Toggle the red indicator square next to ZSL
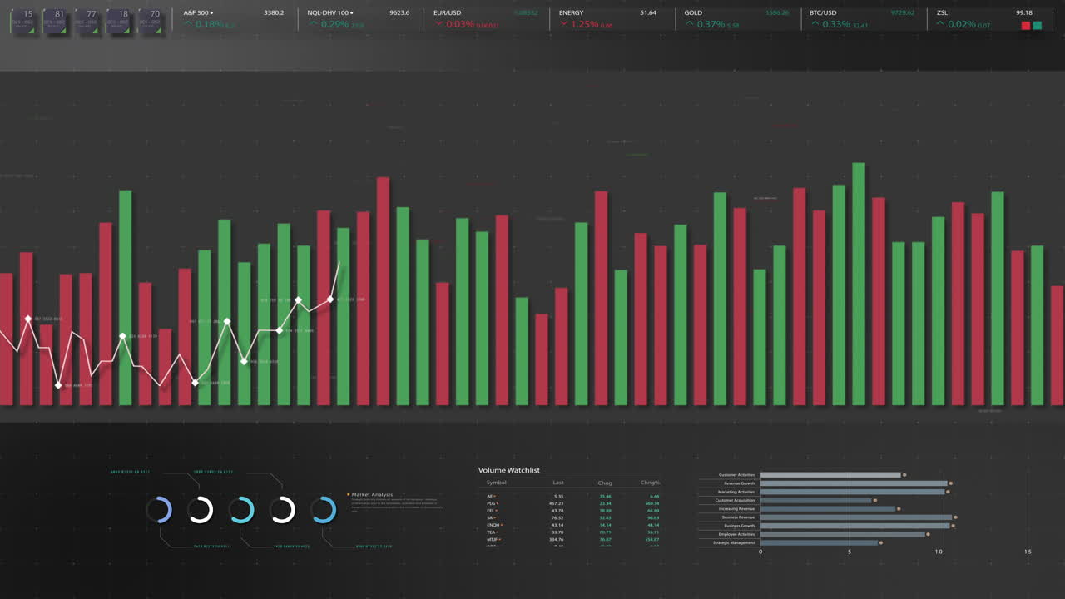1065x599 pixels. click(1025, 26)
